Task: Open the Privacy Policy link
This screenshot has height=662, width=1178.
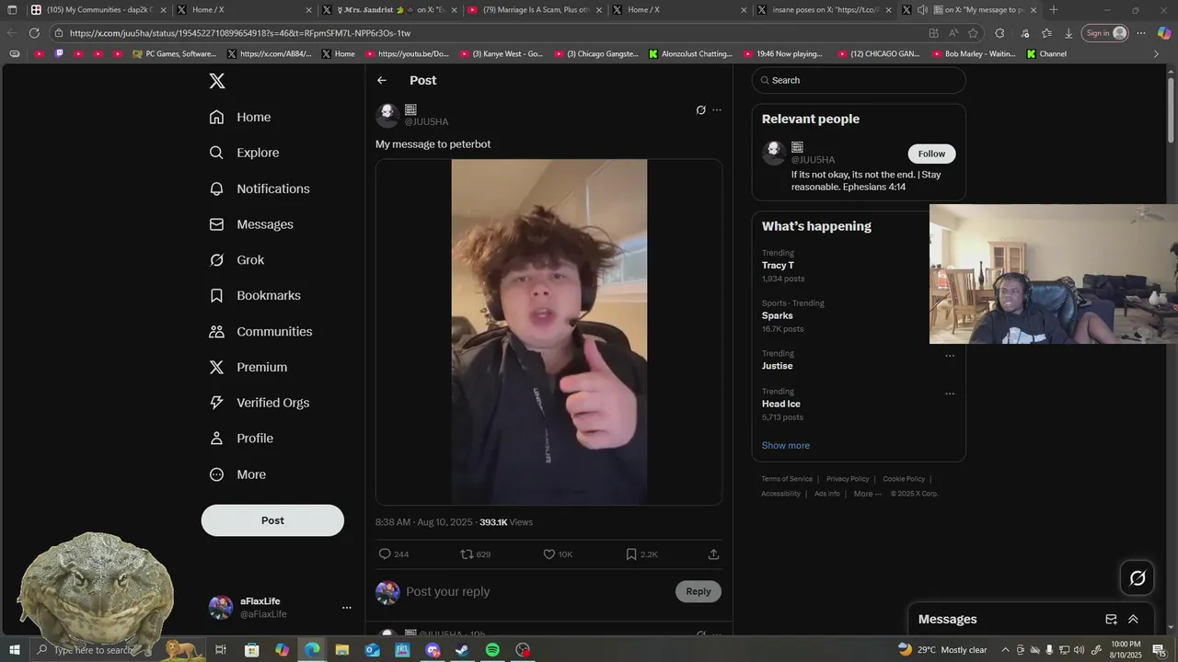Action: click(848, 479)
